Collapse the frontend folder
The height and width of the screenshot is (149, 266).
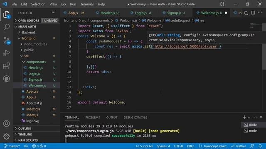click(36, 38)
